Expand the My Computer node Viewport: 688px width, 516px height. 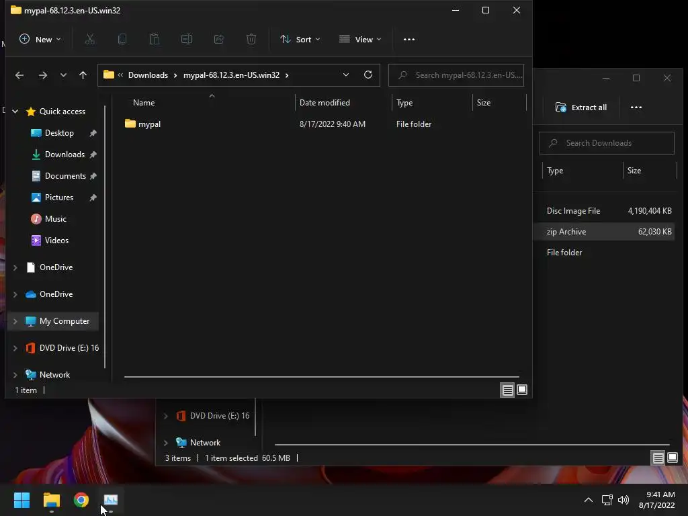pyautogui.click(x=15, y=321)
